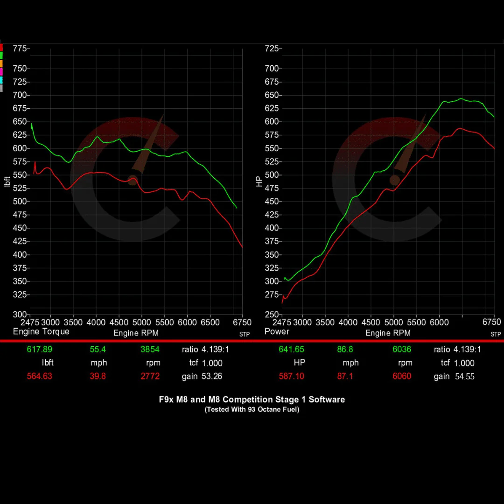The height and width of the screenshot is (504, 504).
Task: Click the red rpm value 2772
Action: pyautogui.click(x=150, y=376)
